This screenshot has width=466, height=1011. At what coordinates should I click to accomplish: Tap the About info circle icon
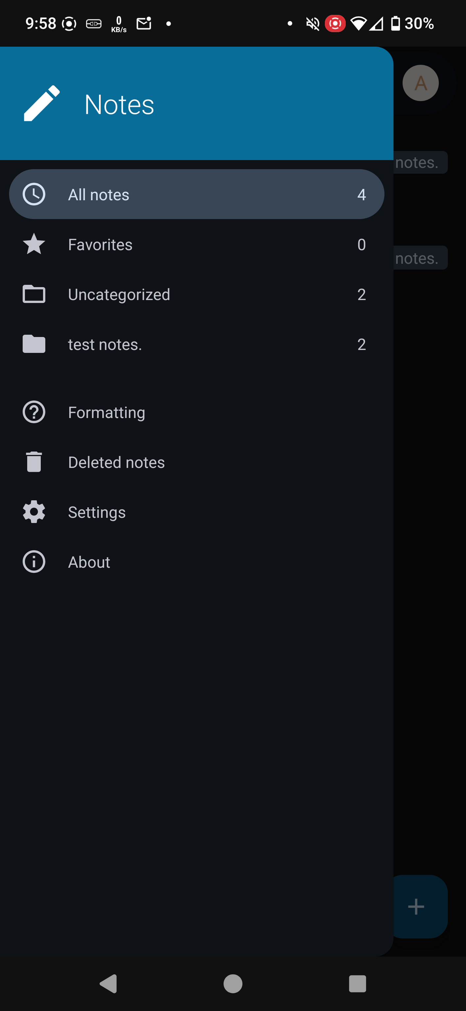point(34,561)
